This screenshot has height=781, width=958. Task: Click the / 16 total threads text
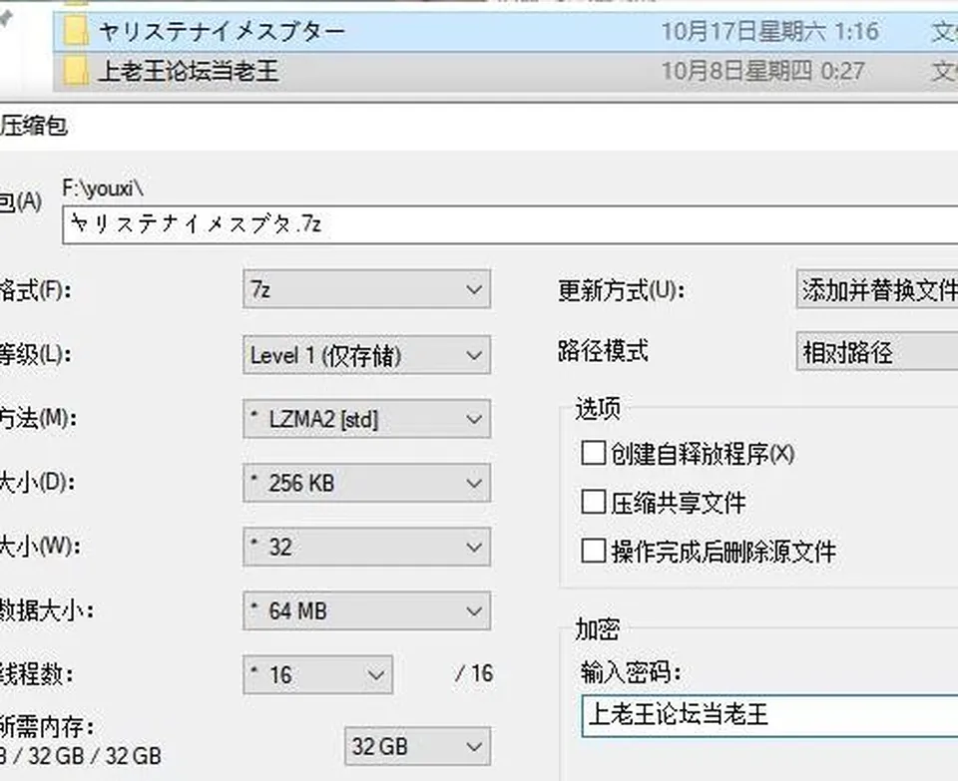(474, 673)
